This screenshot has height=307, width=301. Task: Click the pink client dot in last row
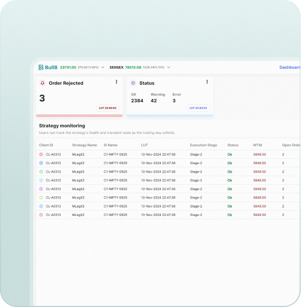click(x=41, y=215)
